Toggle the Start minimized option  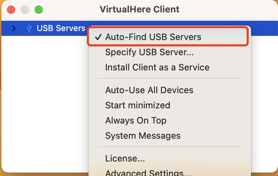tap(138, 105)
